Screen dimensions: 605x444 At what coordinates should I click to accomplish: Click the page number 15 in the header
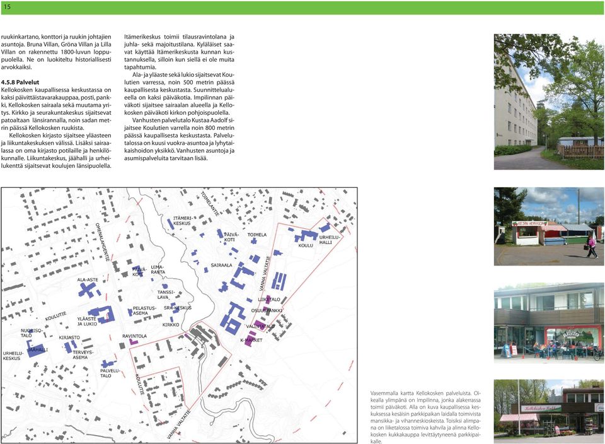click(7, 7)
